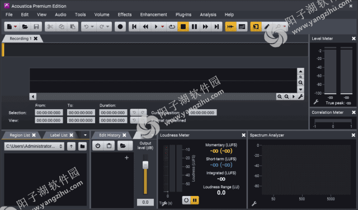This screenshot has width=358, height=210.
Task: Click the Selection Duration time field
Action: click(x=113, y=113)
